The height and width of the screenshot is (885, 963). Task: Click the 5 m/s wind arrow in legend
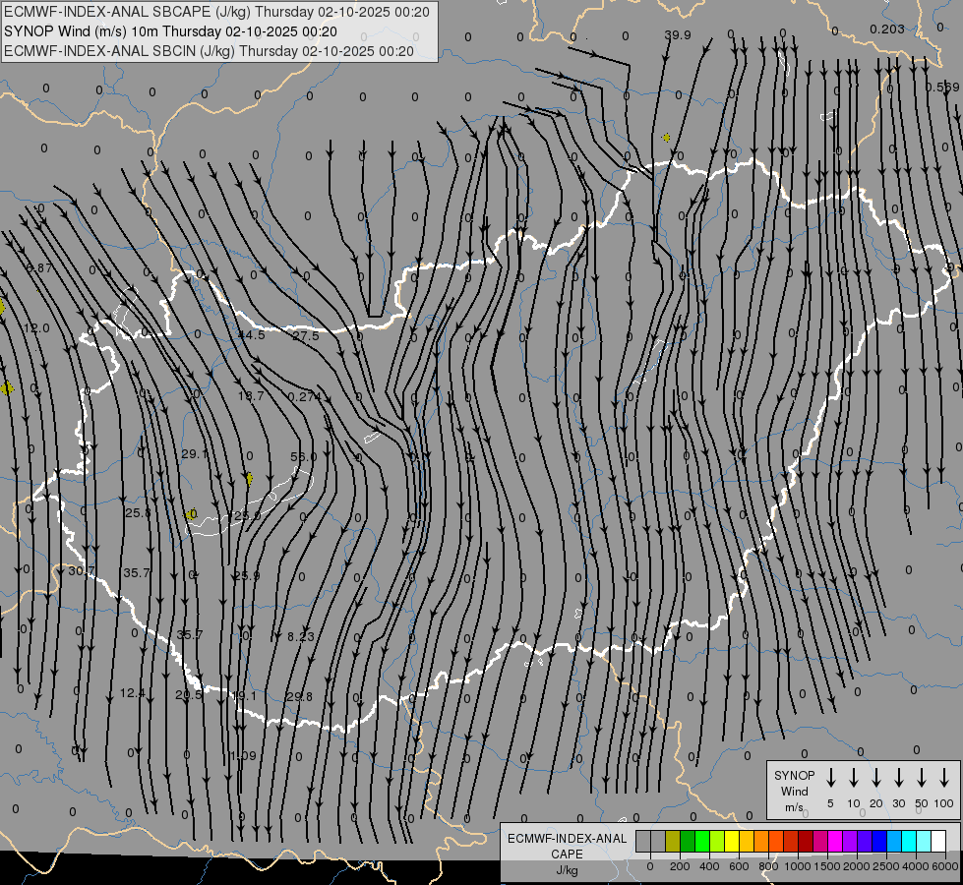(x=830, y=778)
